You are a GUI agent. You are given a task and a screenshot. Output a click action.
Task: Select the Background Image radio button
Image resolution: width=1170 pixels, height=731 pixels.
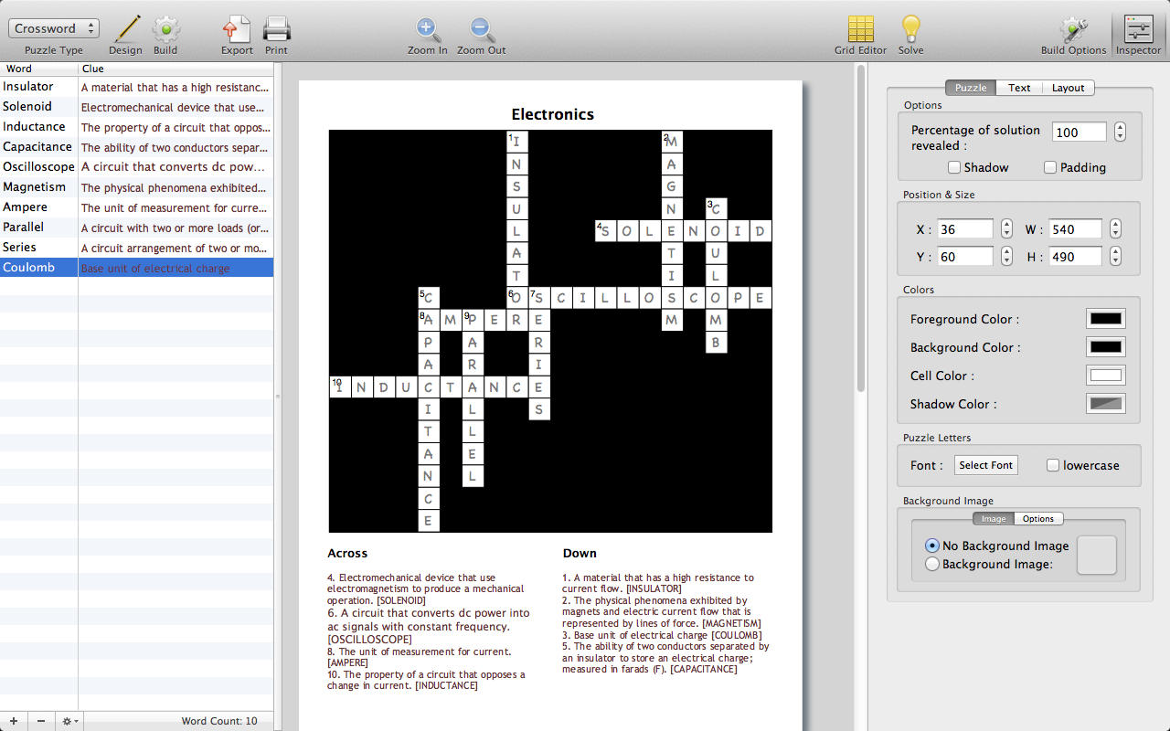click(932, 564)
